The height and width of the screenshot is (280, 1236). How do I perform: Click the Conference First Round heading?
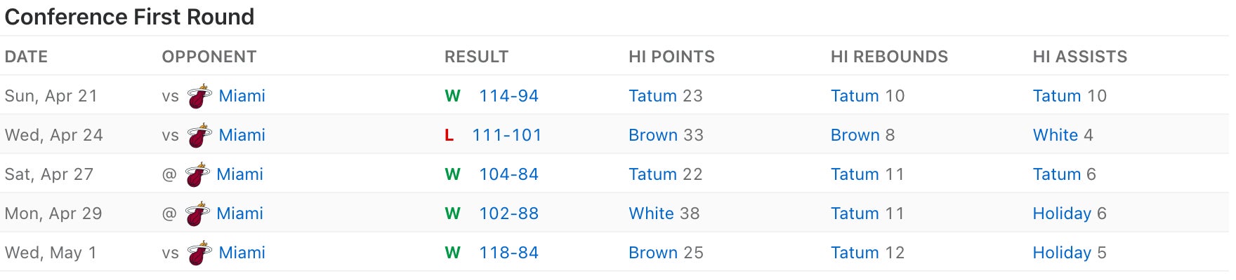click(129, 17)
